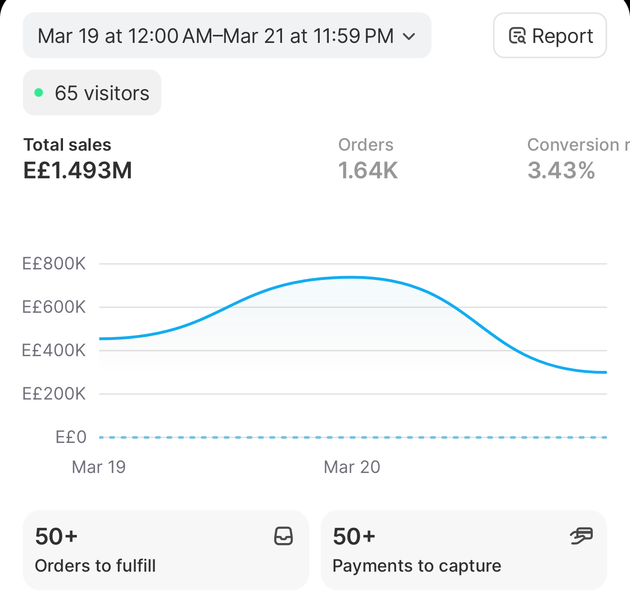The width and height of the screenshot is (630, 606).
Task: Tap the 65 visitors live badge
Action: click(92, 92)
